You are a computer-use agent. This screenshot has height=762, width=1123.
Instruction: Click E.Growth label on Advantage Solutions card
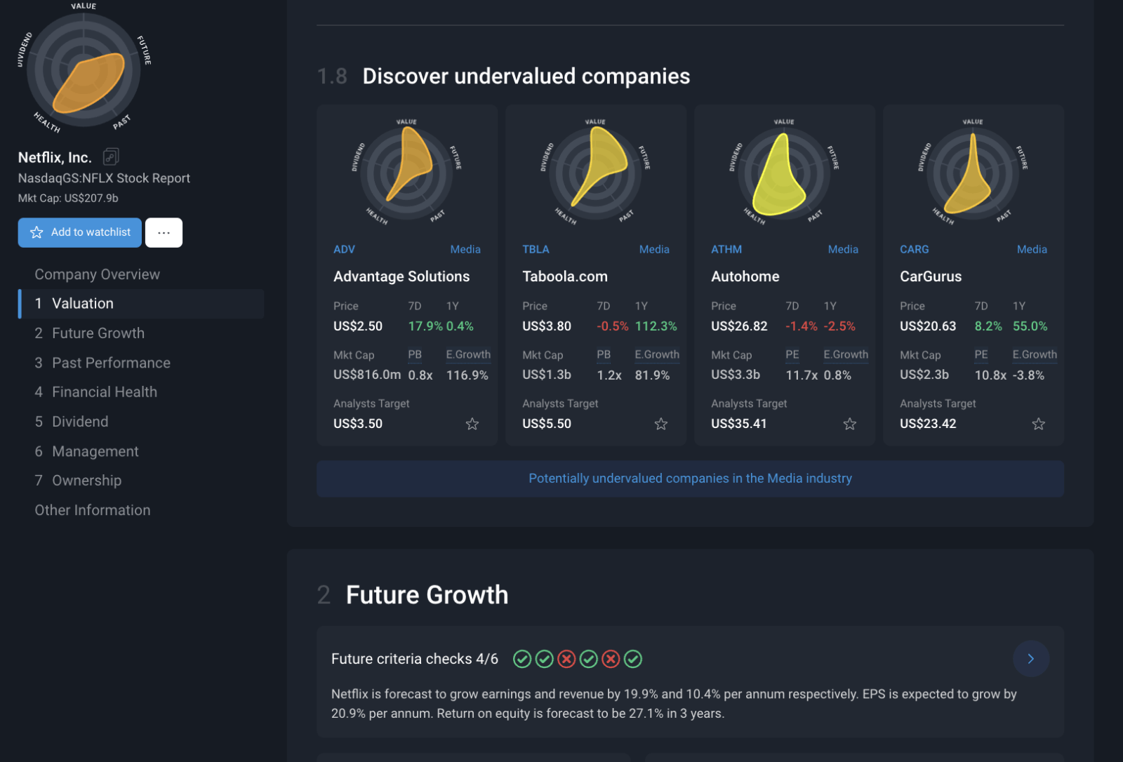pyautogui.click(x=468, y=354)
